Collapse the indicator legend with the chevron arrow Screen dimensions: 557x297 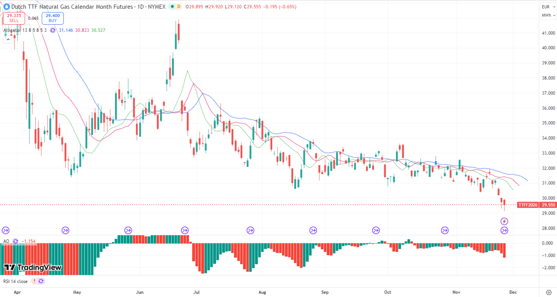point(7,39)
